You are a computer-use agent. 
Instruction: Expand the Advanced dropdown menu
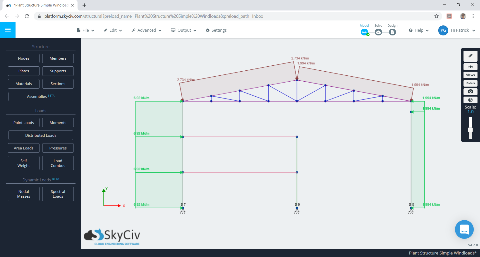[147, 30]
